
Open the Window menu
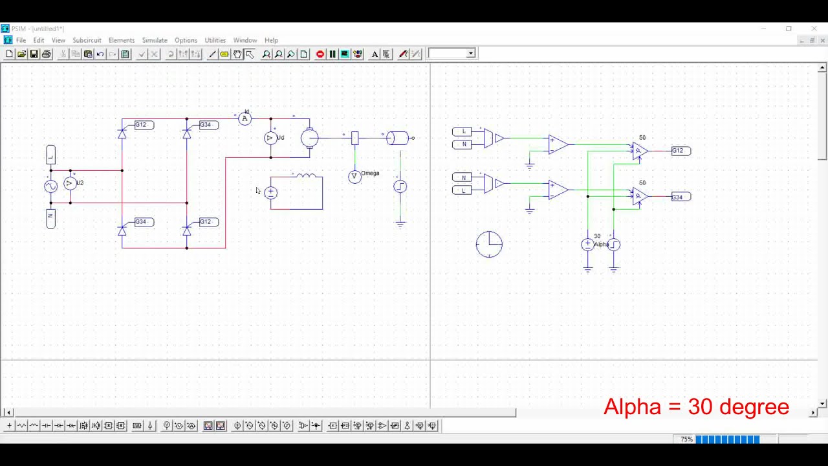[245, 40]
